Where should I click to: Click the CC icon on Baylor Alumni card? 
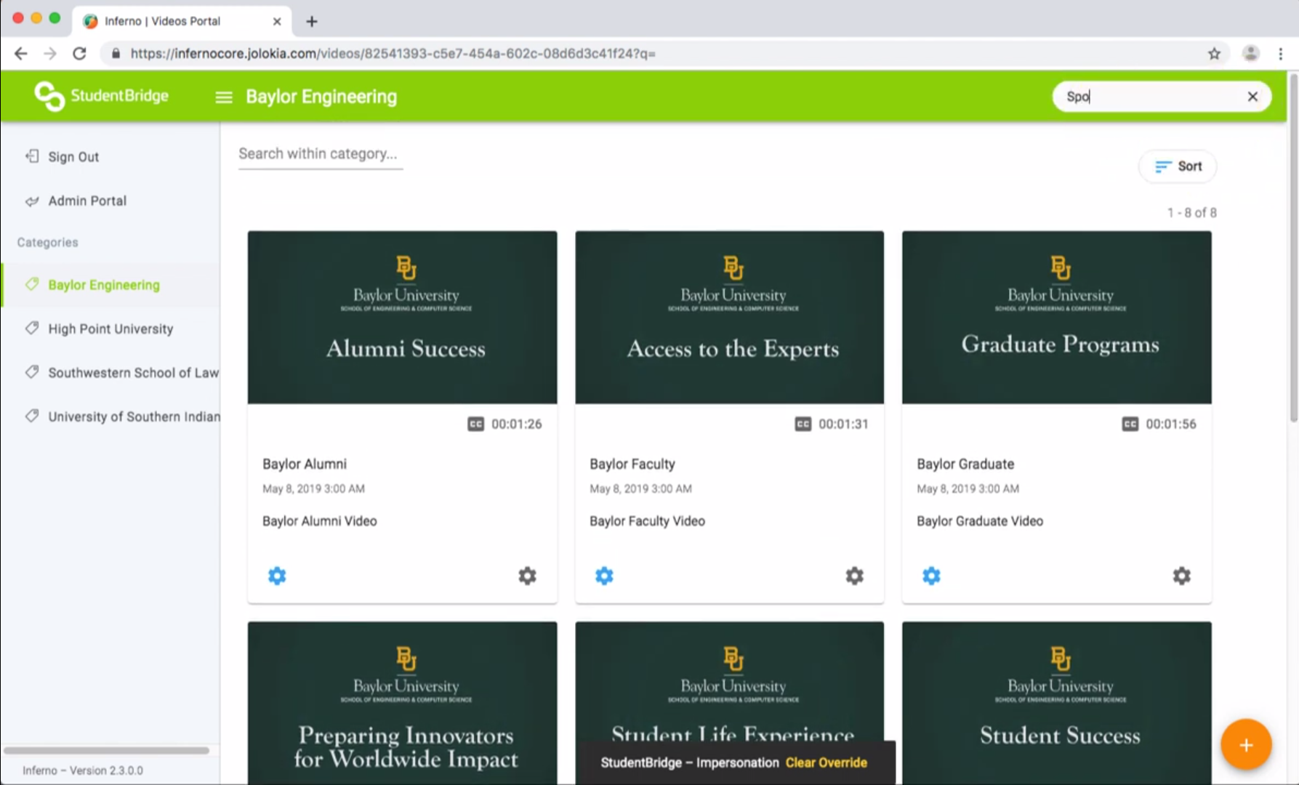pyautogui.click(x=475, y=424)
